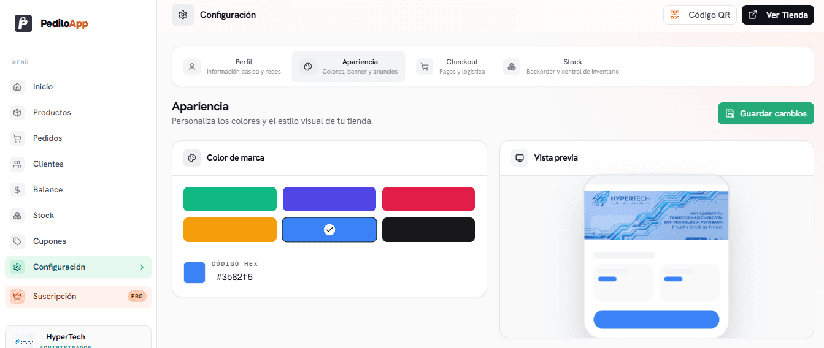
Task: Click the monitor icon beside Vista previa
Action: pos(520,158)
